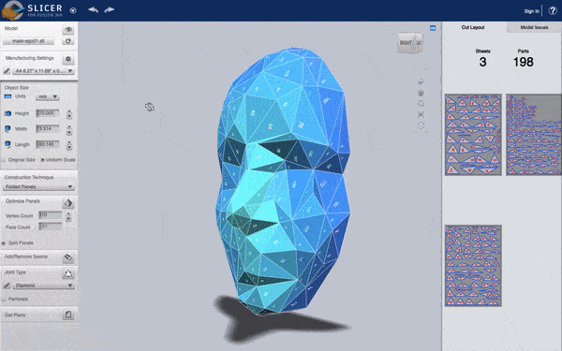562x351 pixels.
Task: Select the Original Size radio option
Action: [4, 160]
